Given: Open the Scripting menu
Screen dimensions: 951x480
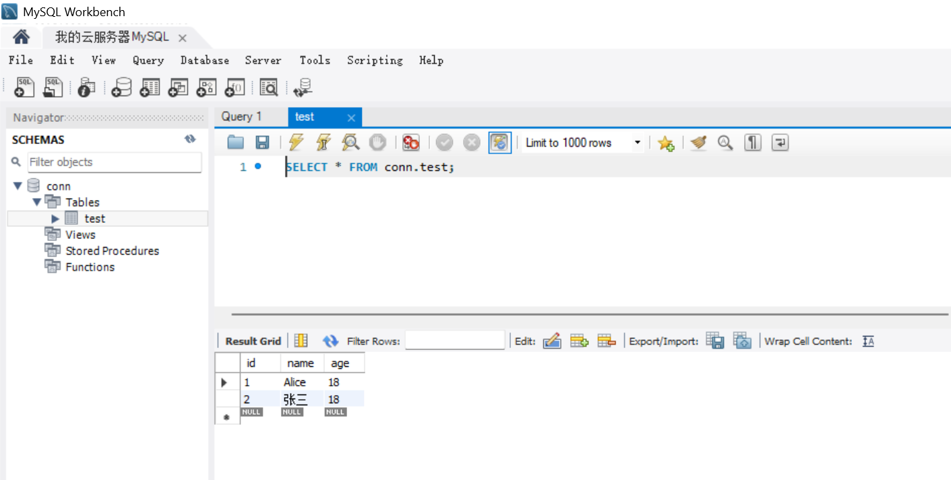Looking at the screenshot, I should 375,60.
